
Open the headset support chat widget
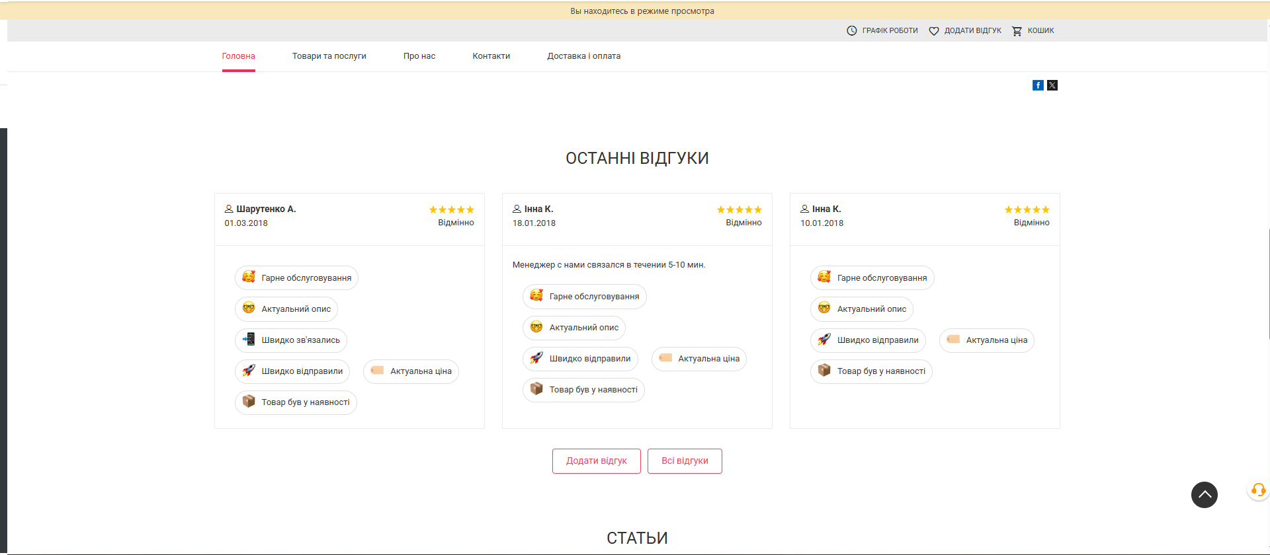click(x=1257, y=490)
